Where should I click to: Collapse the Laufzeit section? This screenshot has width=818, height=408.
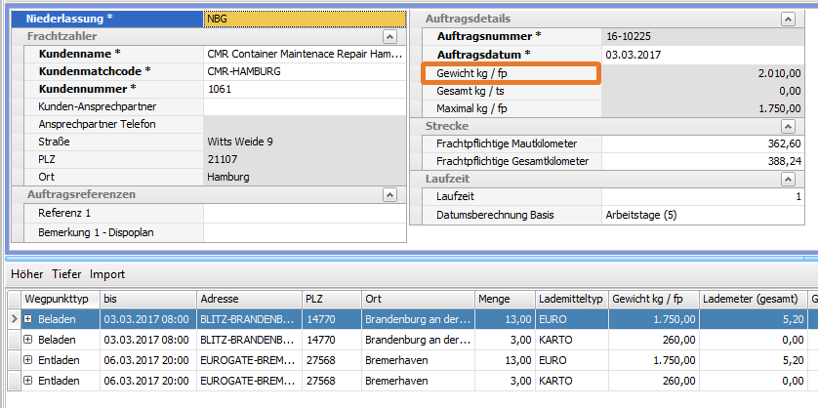[787, 179]
